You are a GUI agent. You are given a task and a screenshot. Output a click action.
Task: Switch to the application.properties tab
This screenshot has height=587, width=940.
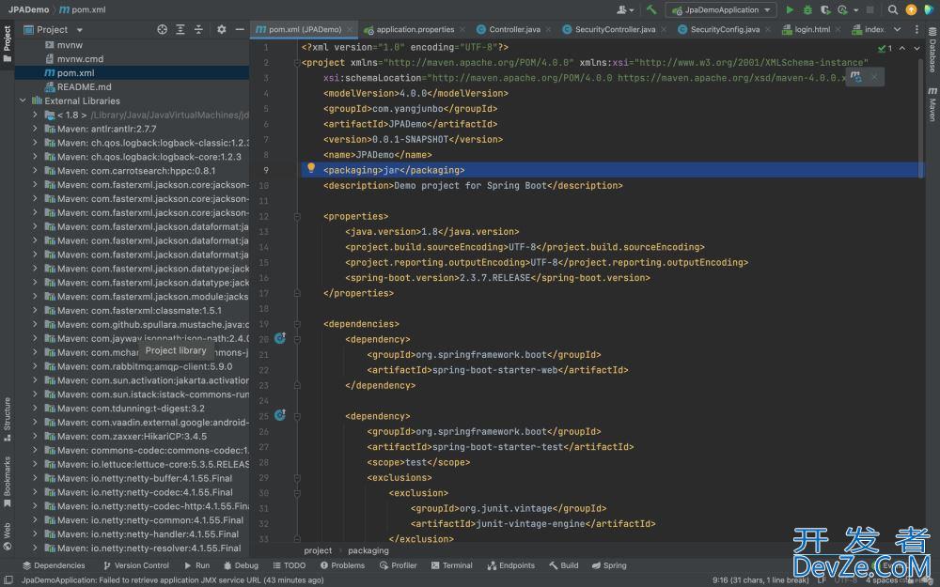coord(415,29)
